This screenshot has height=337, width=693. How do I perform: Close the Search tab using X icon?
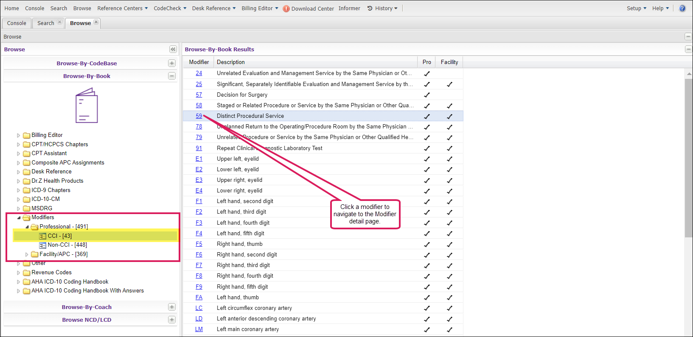[59, 22]
